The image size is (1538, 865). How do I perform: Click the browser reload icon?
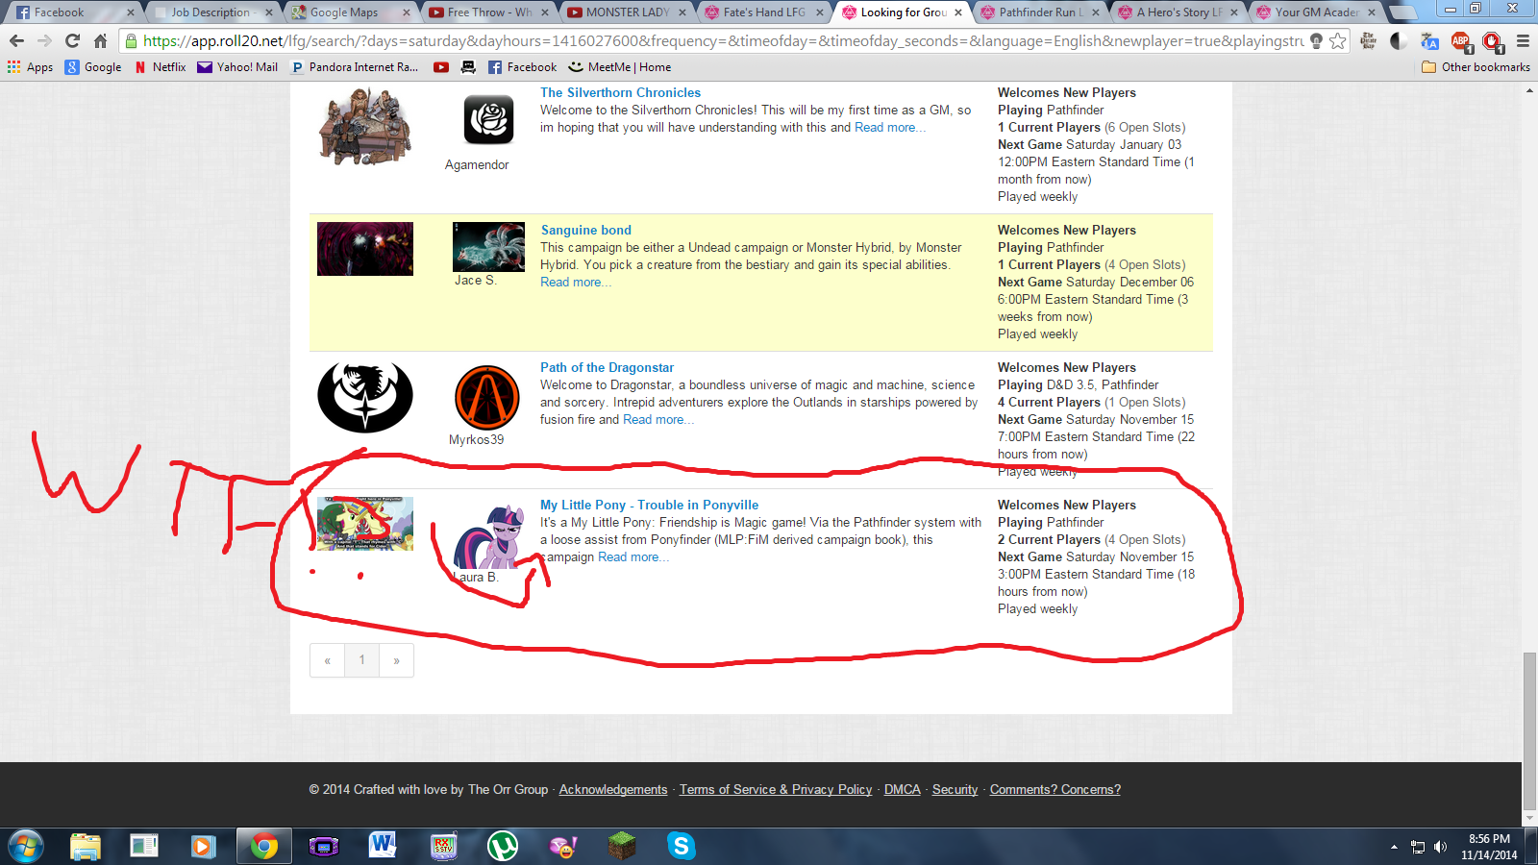tap(72, 41)
